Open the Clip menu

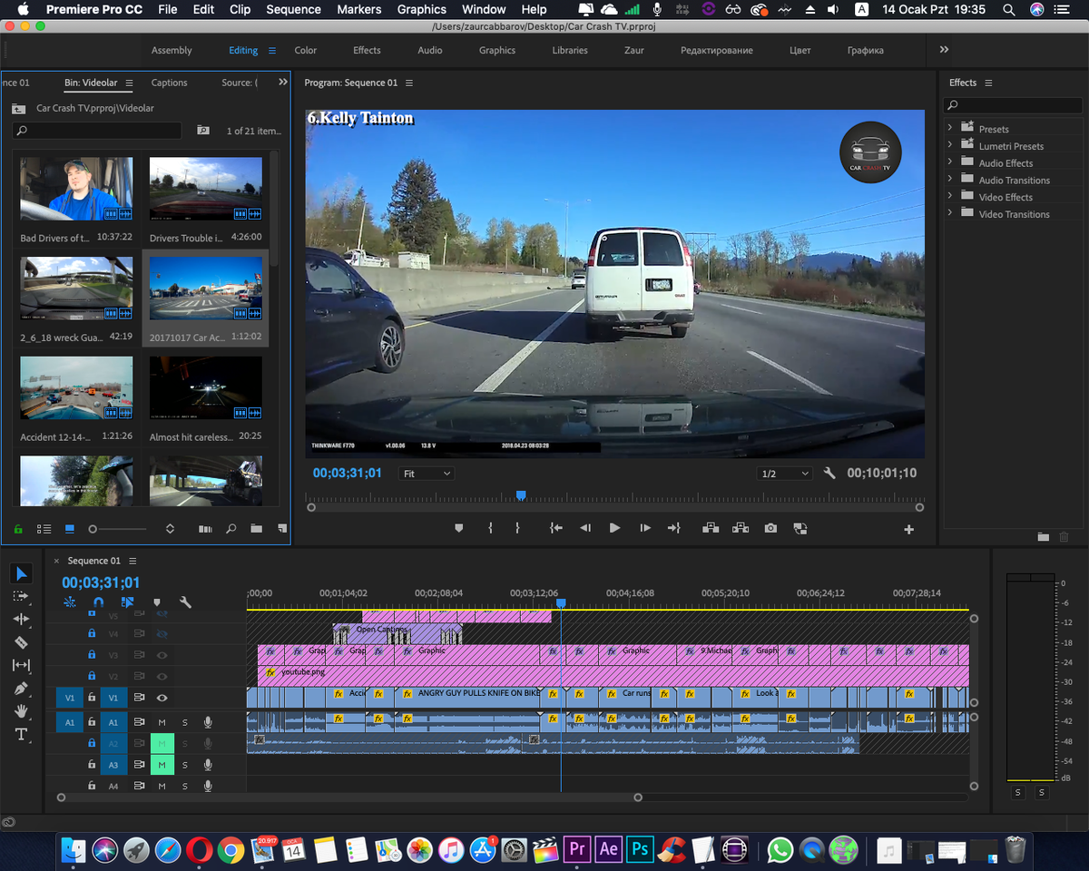coord(240,9)
